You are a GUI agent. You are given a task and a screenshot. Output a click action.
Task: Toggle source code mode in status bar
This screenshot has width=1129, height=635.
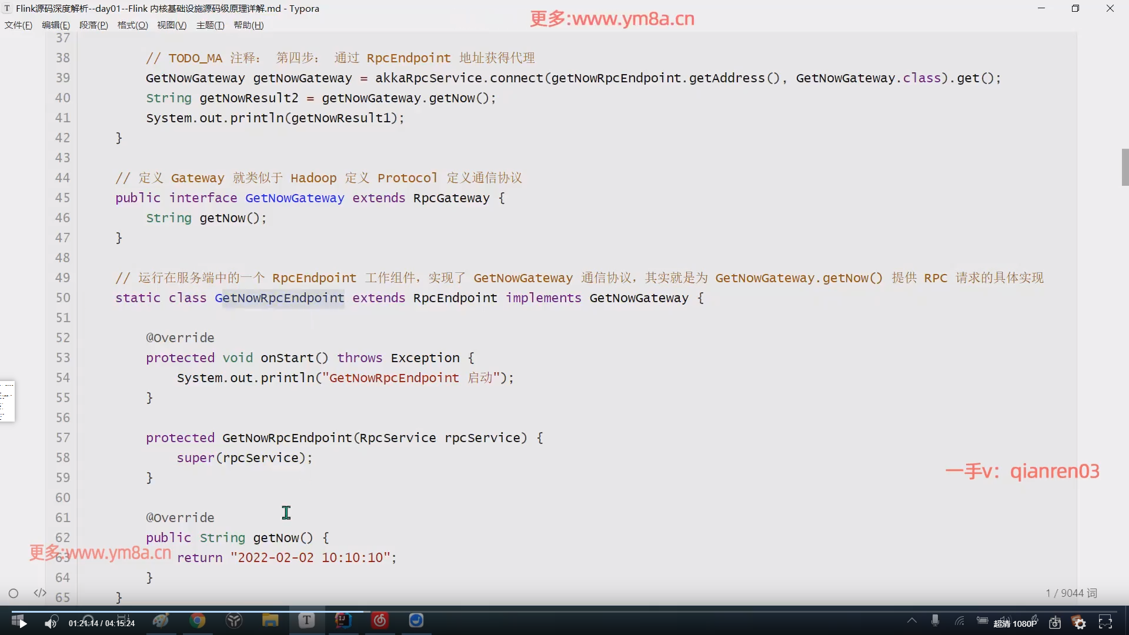pos(40,593)
